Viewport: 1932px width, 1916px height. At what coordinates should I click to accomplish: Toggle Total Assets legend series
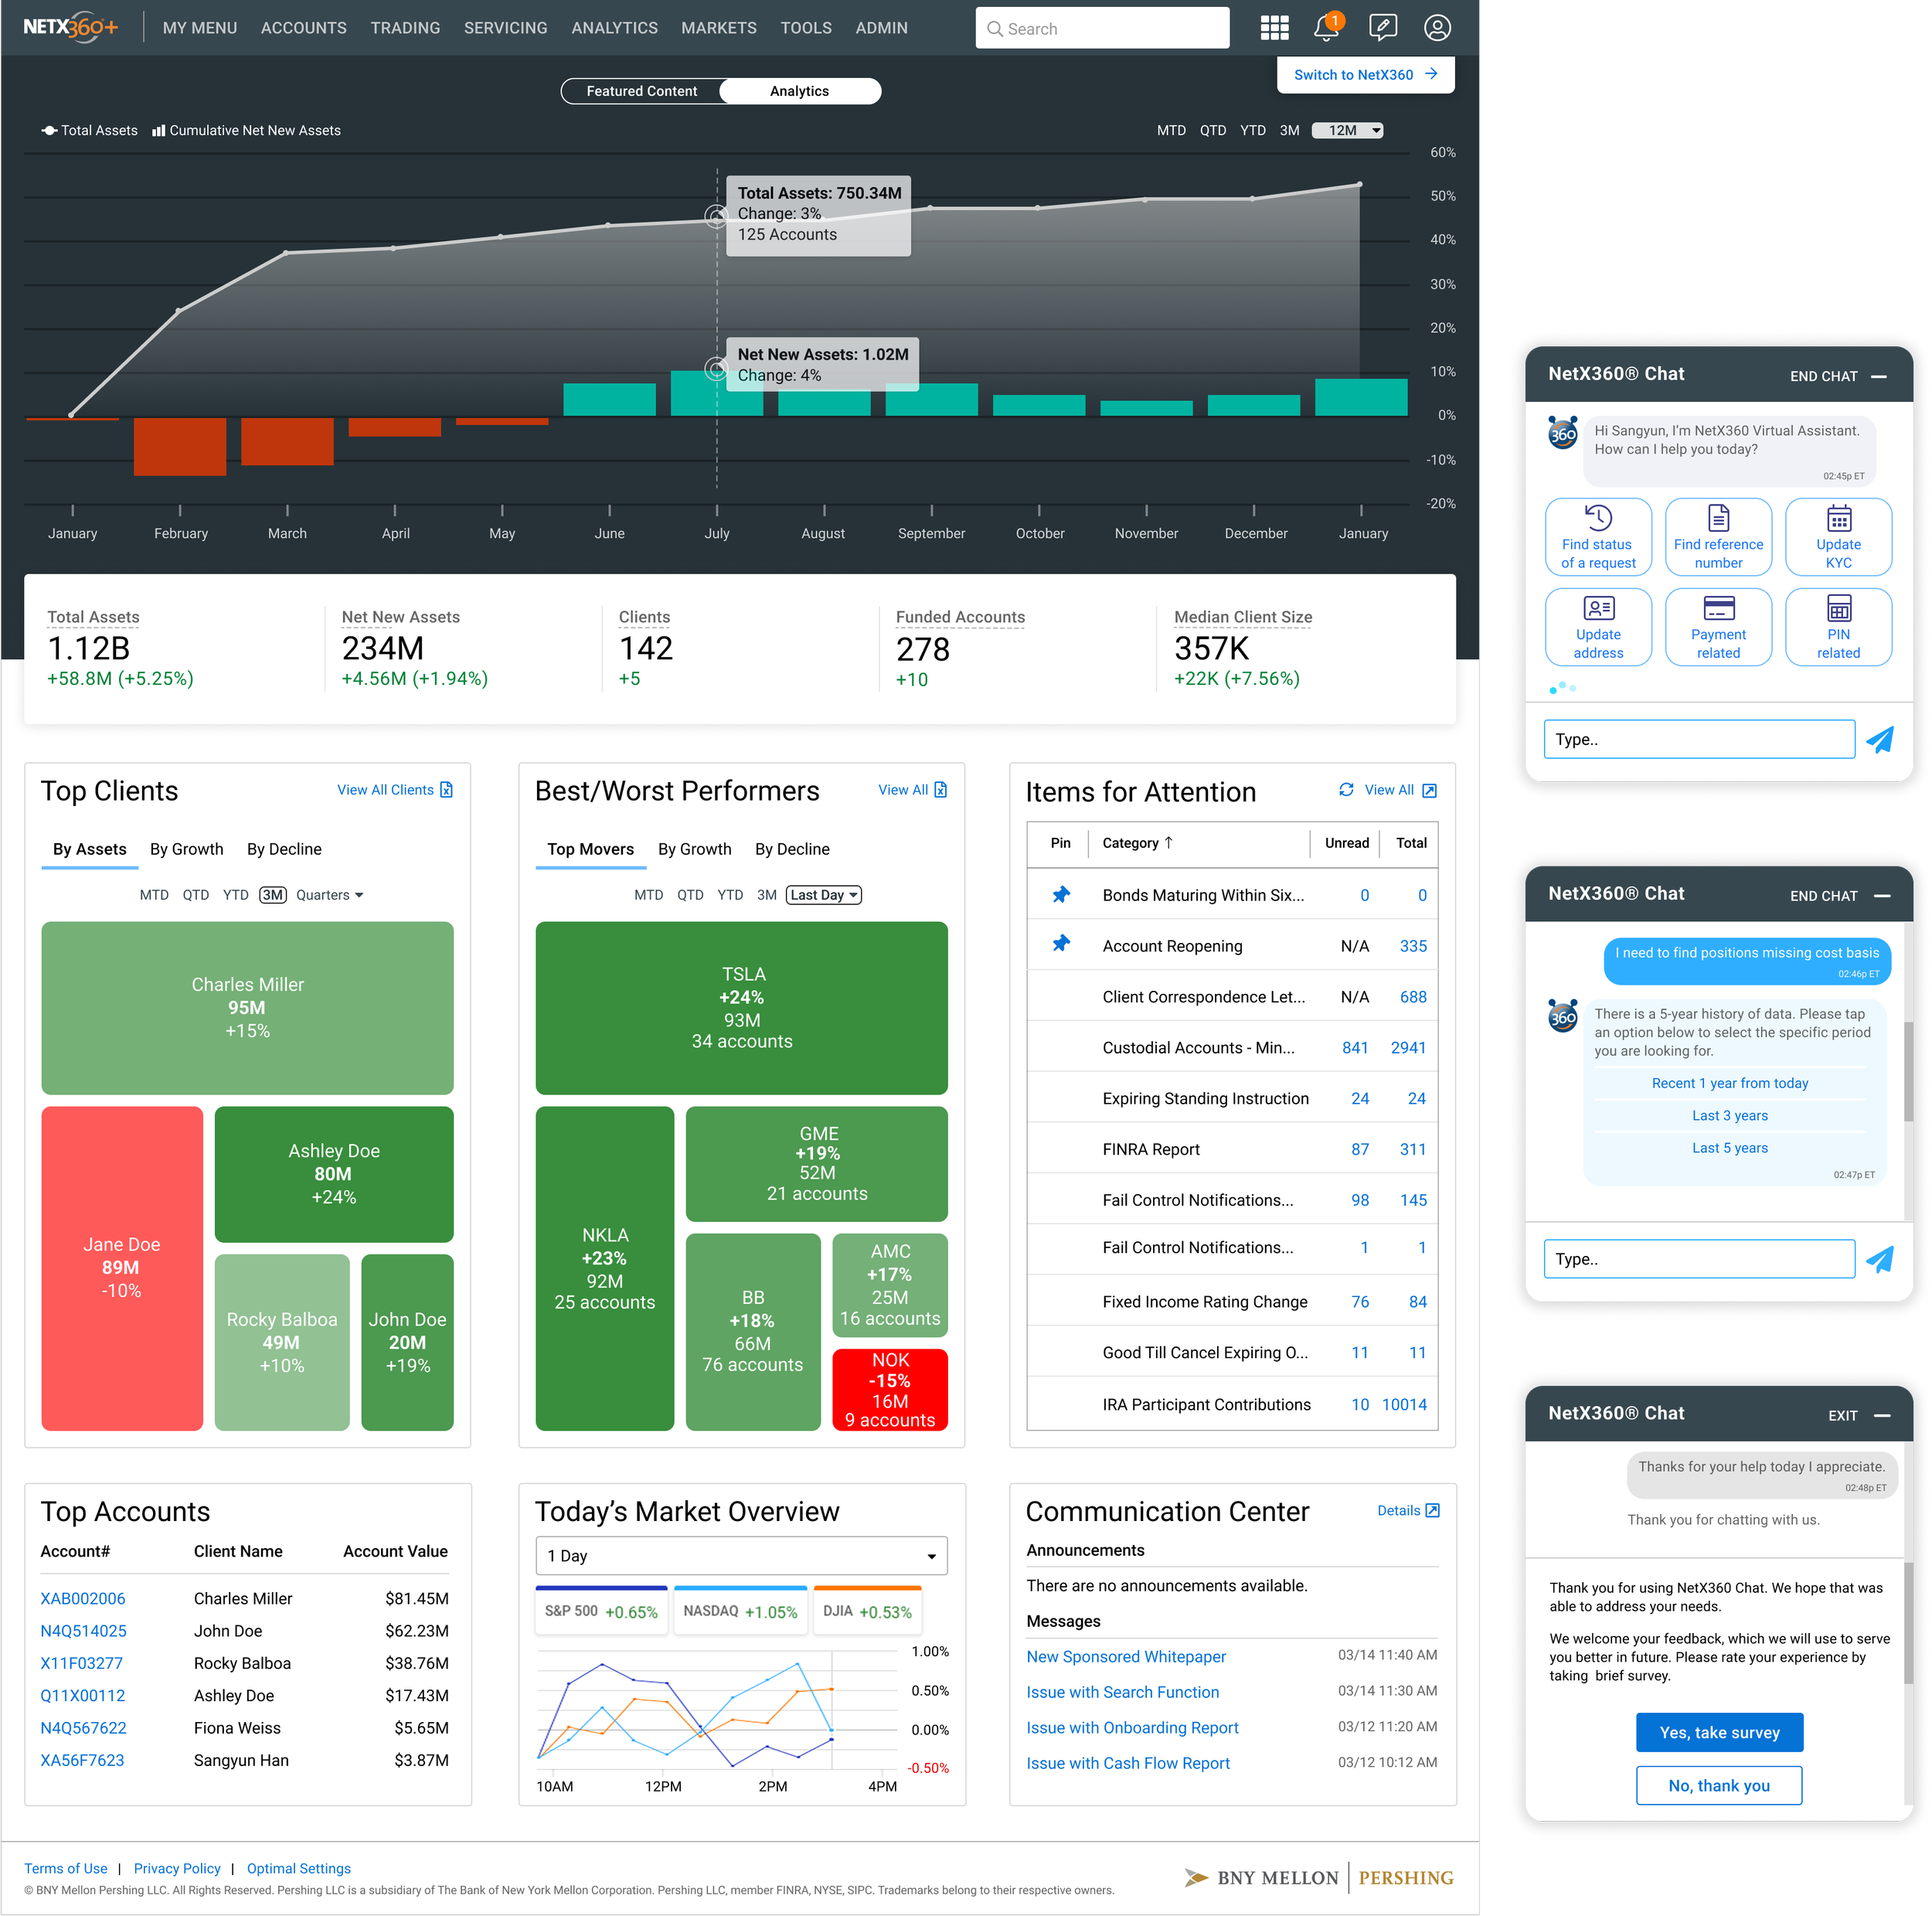pos(89,130)
